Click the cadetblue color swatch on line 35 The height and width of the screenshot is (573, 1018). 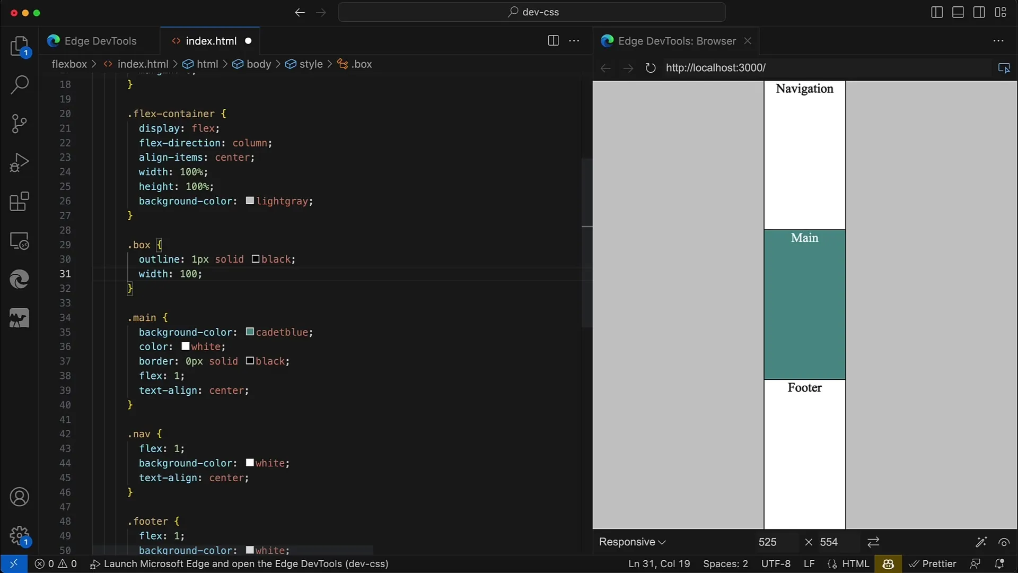249,332
